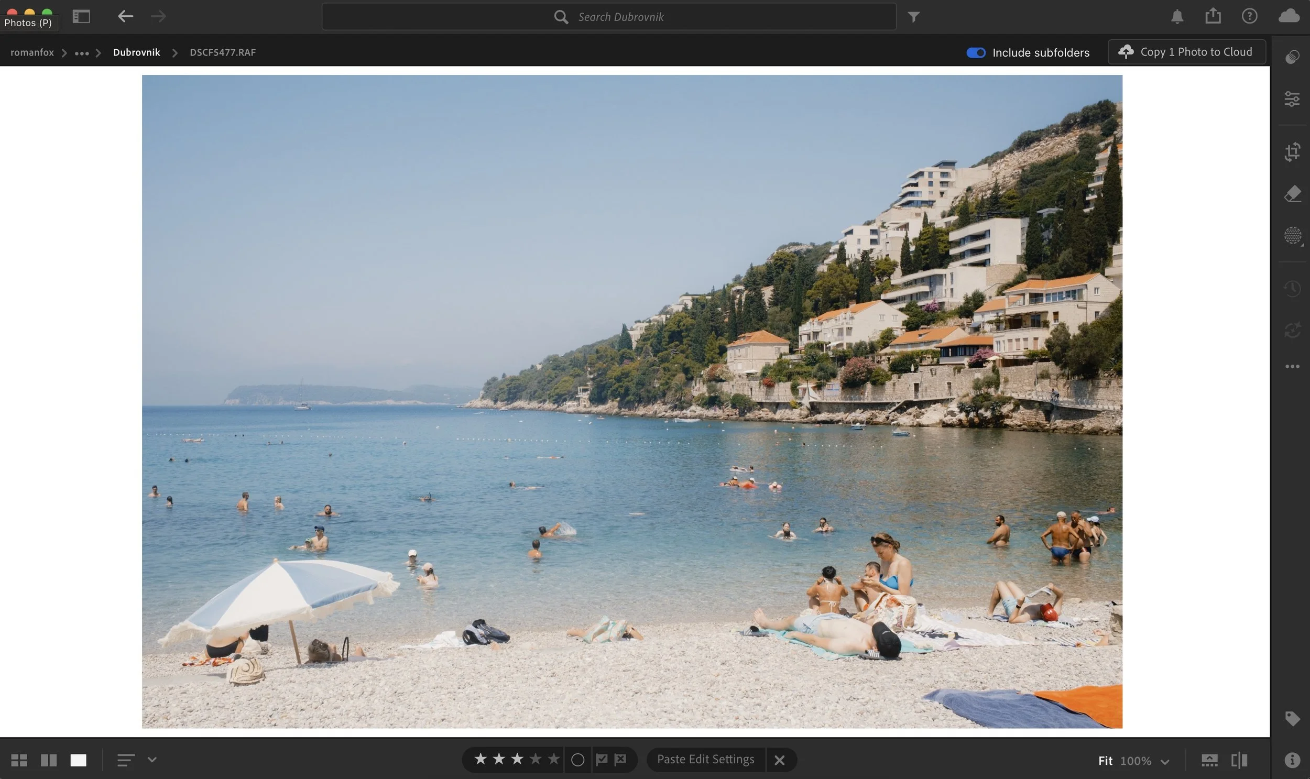Open the Crop and Rotate tool

(1292, 152)
